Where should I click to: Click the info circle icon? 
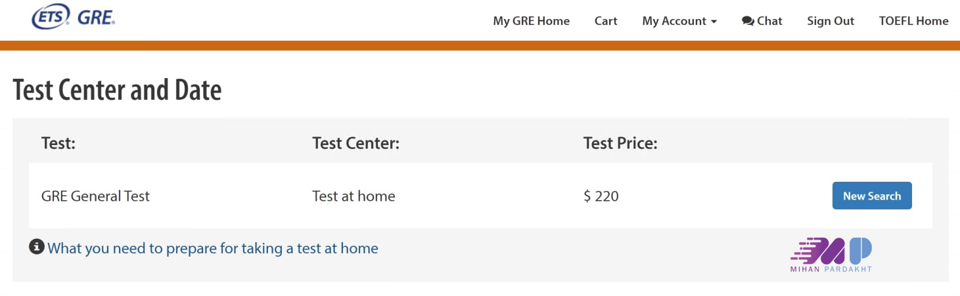click(37, 247)
